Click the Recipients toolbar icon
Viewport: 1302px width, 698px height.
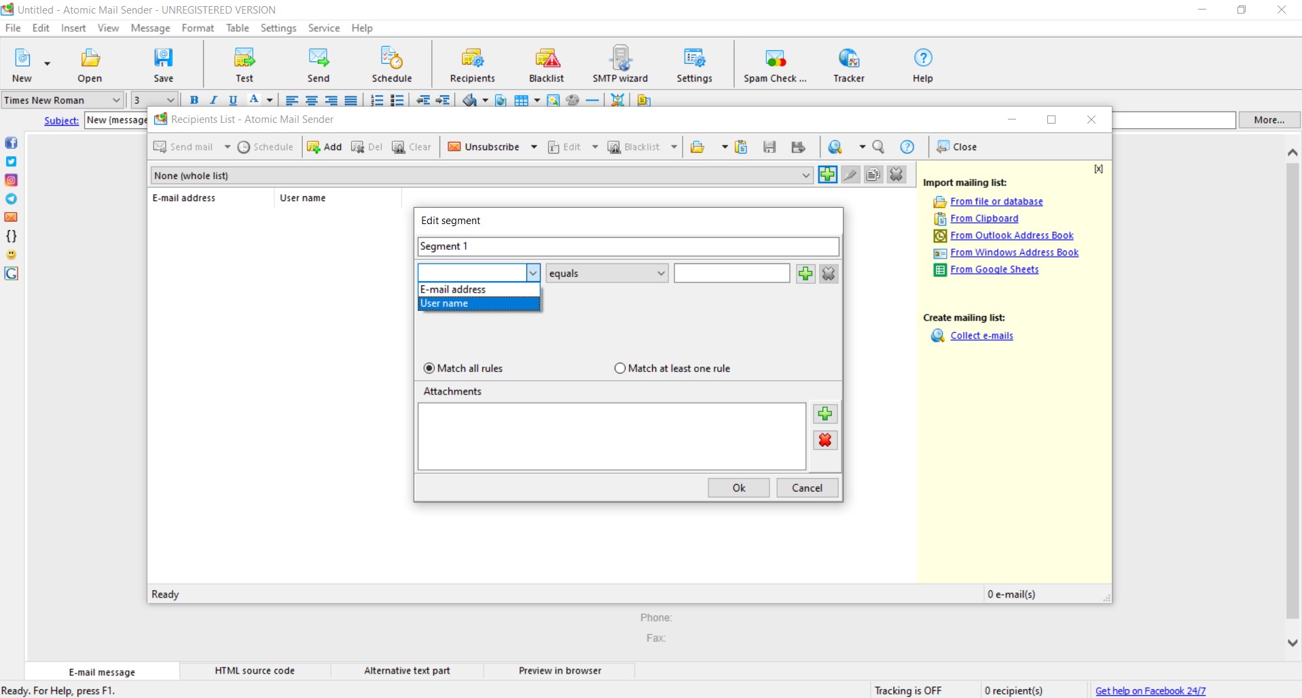pos(472,65)
